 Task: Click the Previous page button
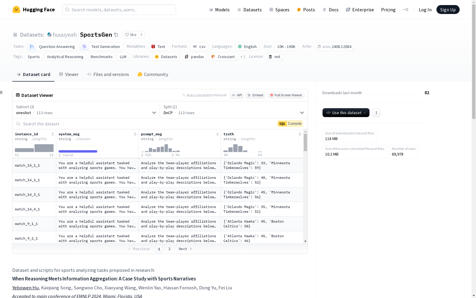click(139, 249)
